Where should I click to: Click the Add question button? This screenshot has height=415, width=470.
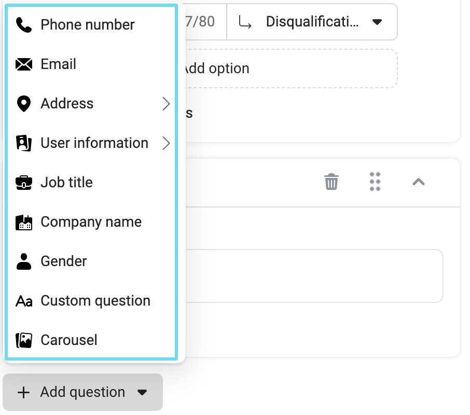pyautogui.click(x=82, y=392)
